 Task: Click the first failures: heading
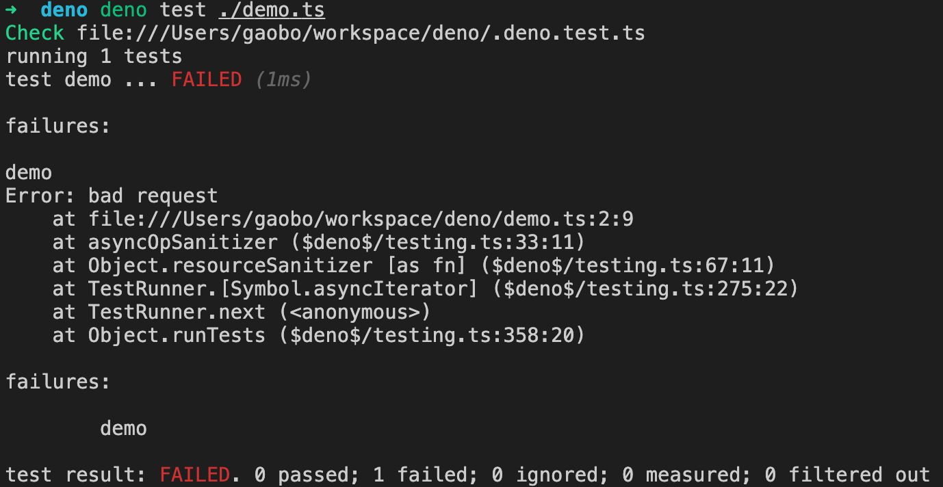[58, 126]
